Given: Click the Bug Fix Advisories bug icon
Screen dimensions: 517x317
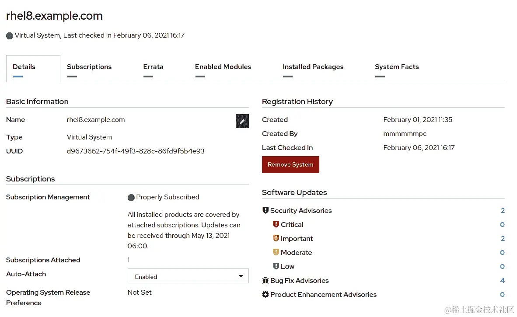Looking at the screenshot, I should click(x=265, y=280).
